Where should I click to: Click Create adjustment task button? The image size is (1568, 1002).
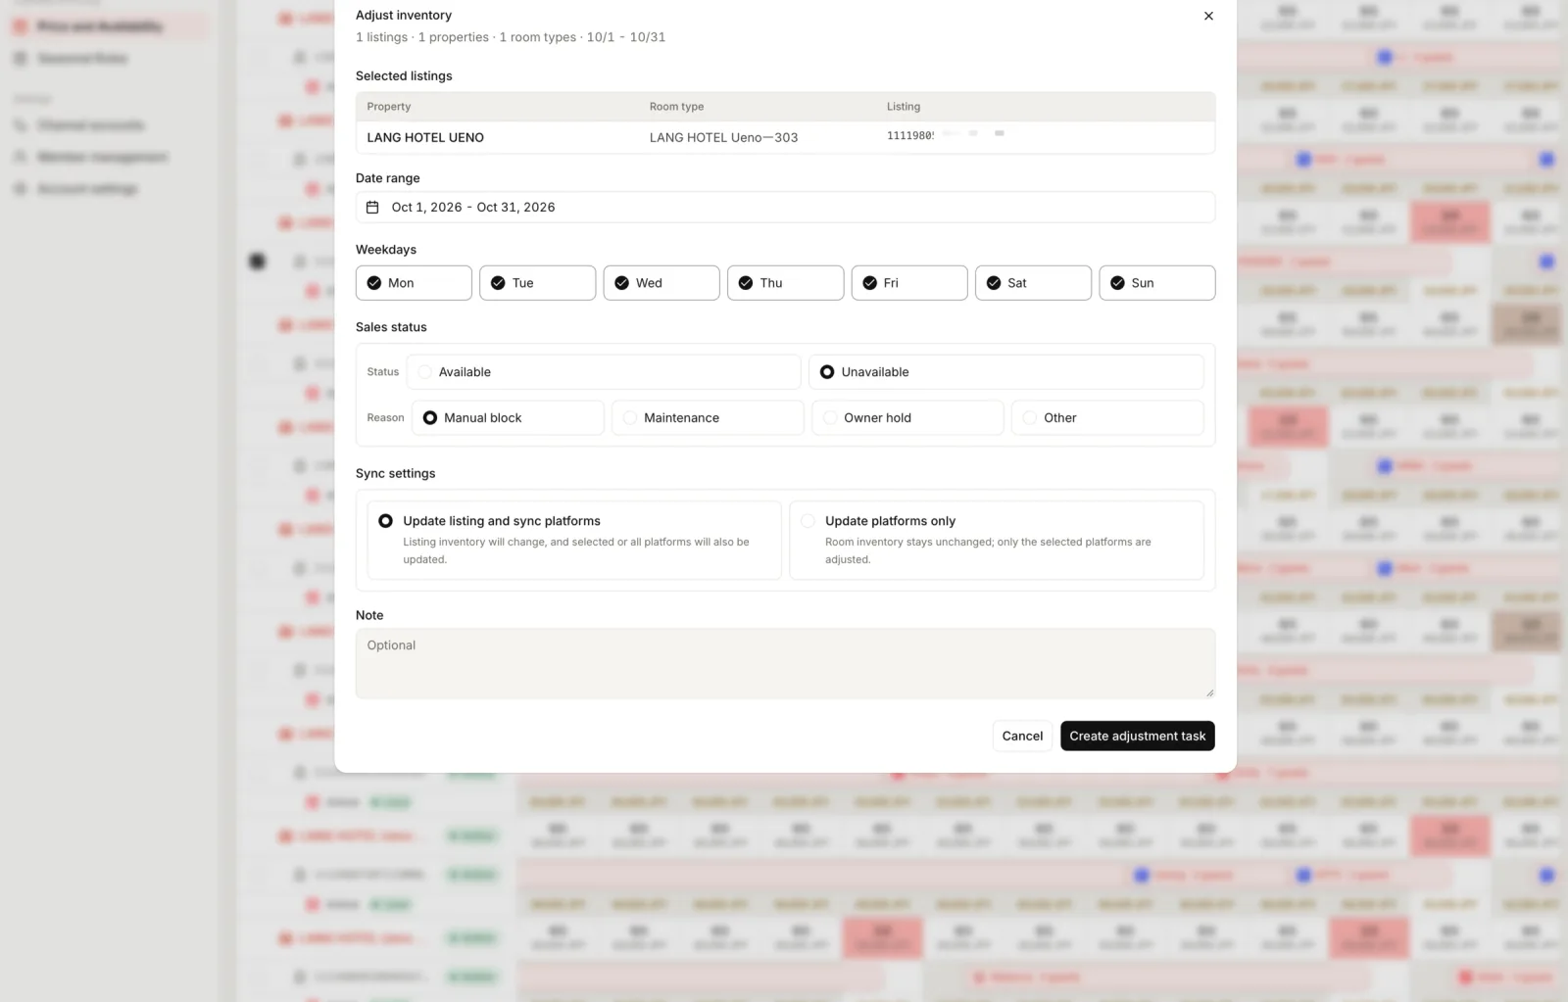tap(1138, 737)
